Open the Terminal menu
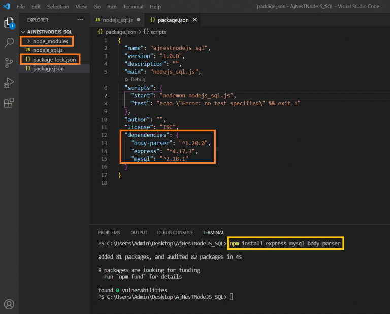 (x=133, y=7)
